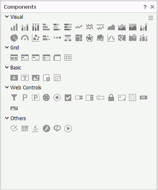This screenshot has width=158, height=190.
Task: Insert the blank banded object in Grid
Action: pyautogui.click(x=57, y=58)
